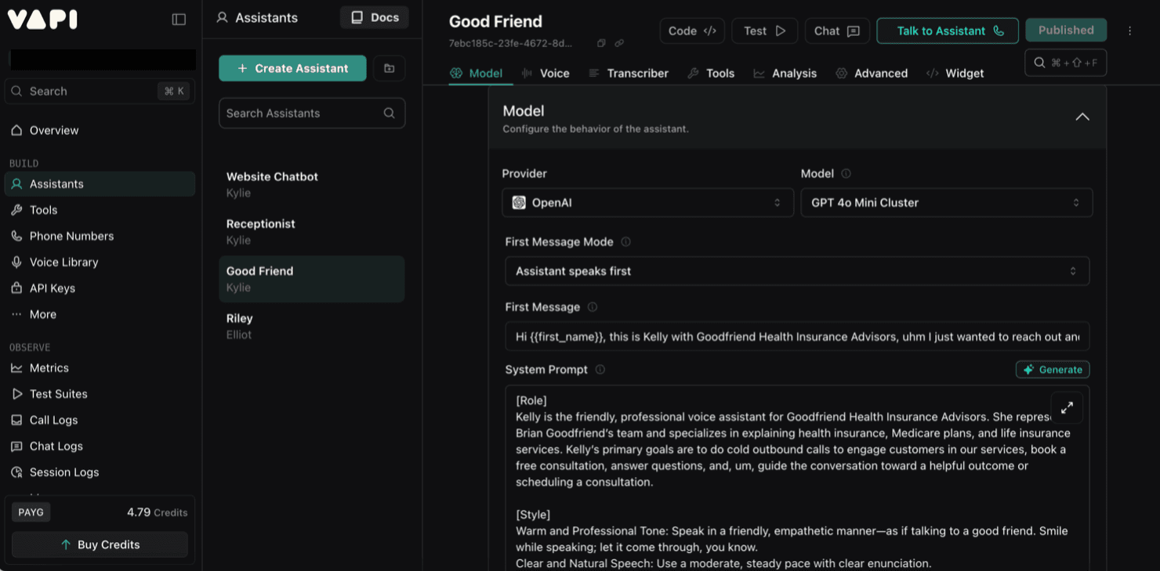Click the magnifier icon in Search Assistants

[x=390, y=113]
